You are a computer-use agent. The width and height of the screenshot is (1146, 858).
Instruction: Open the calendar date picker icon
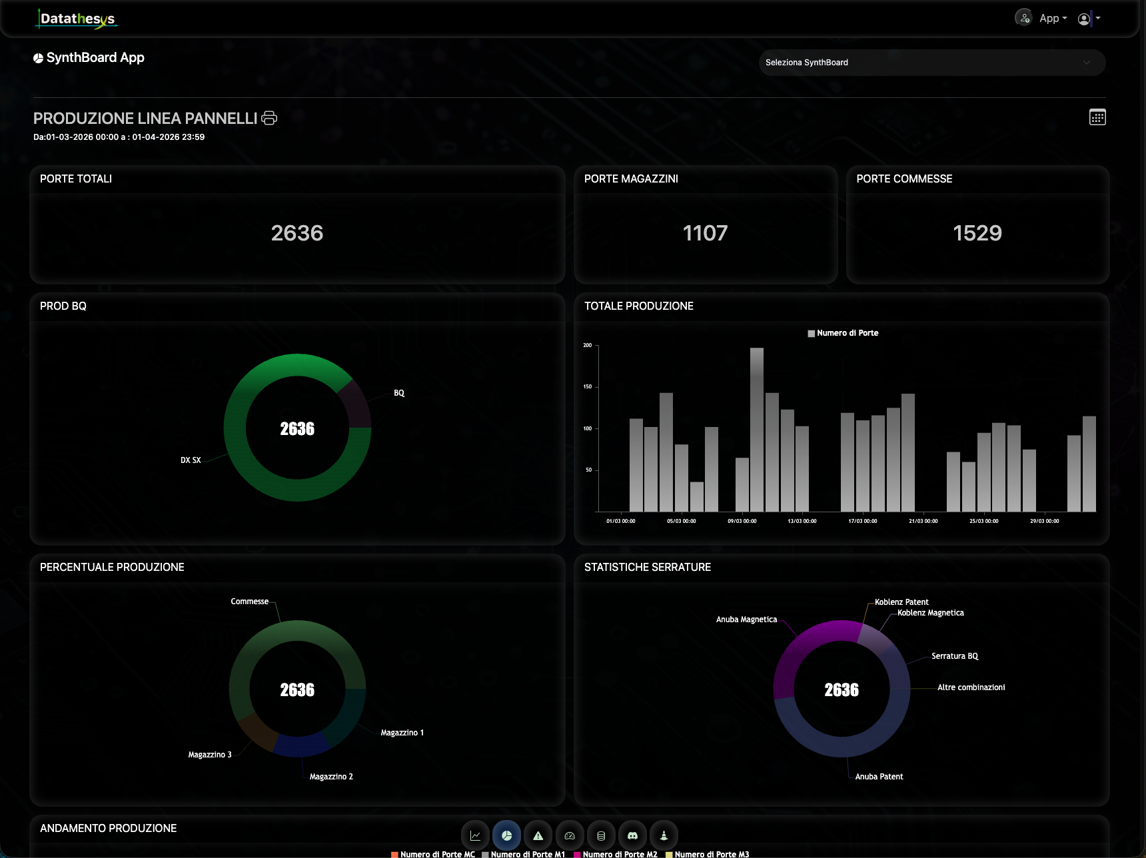1097,117
